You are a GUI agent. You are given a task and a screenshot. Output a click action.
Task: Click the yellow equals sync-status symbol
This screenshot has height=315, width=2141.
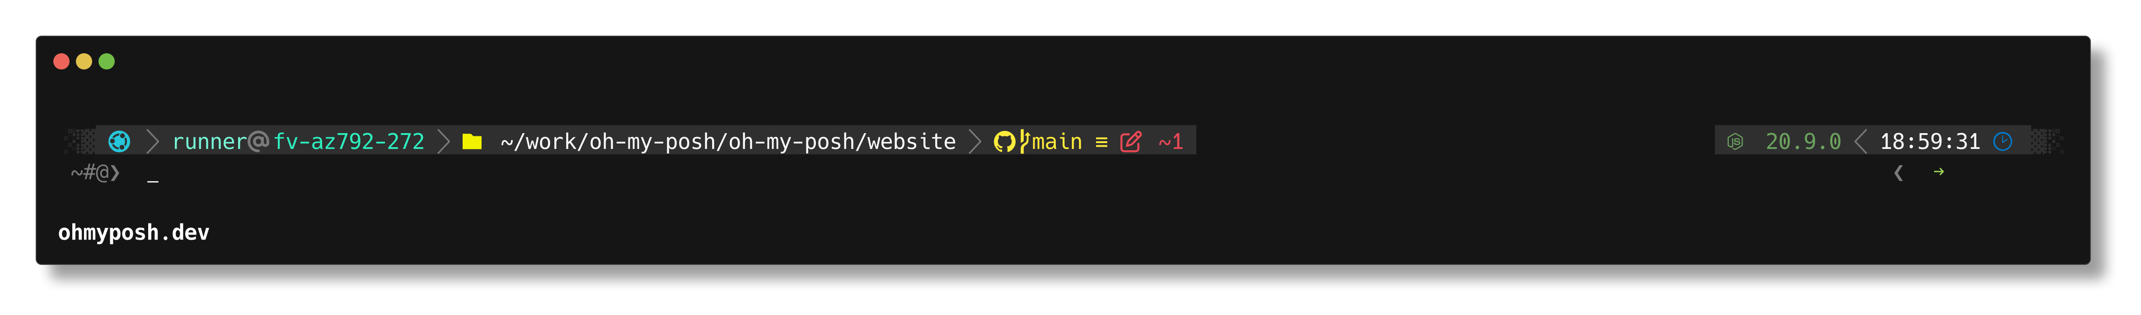[x=1101, y=142]
